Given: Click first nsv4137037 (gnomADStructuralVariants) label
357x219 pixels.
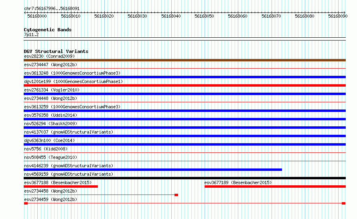Looking at the screenshot, I should point(69,132).
